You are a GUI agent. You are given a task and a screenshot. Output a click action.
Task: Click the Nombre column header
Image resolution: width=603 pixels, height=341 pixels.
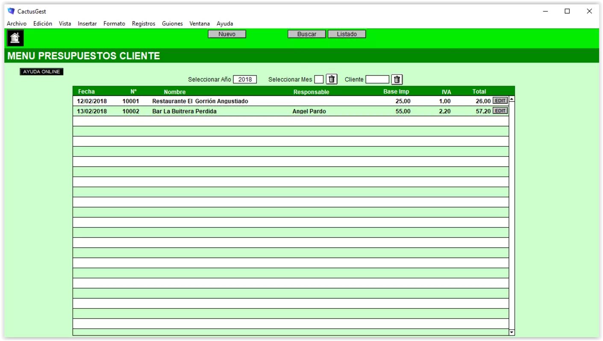point(175,92)
